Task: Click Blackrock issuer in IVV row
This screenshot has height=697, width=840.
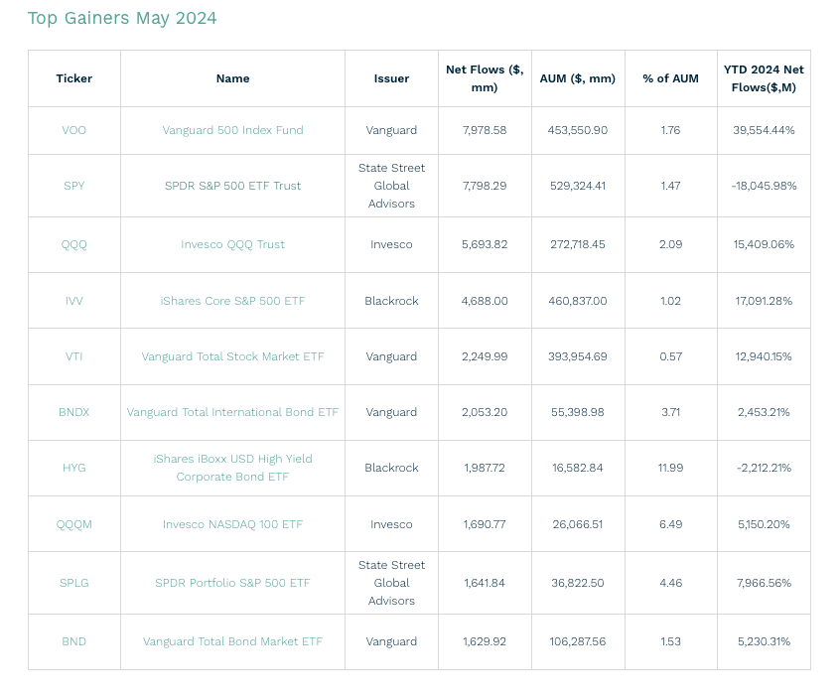Action: click(x=391, y=301)
